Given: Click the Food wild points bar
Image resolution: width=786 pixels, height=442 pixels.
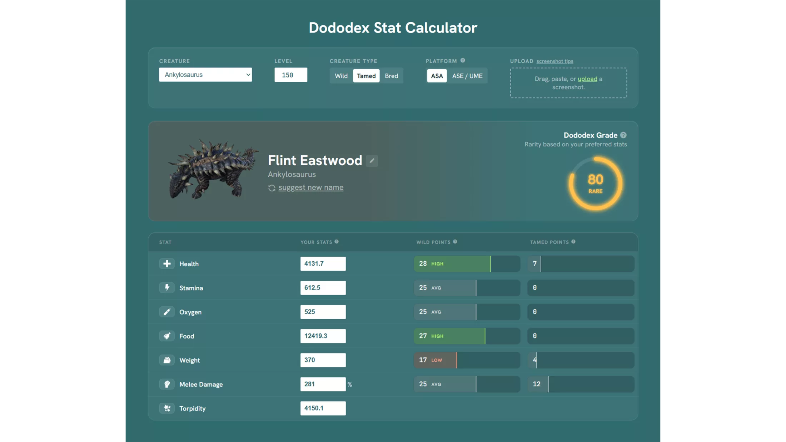Looking at the screenshot, I should pyautogui.click(x=467, y=336).
